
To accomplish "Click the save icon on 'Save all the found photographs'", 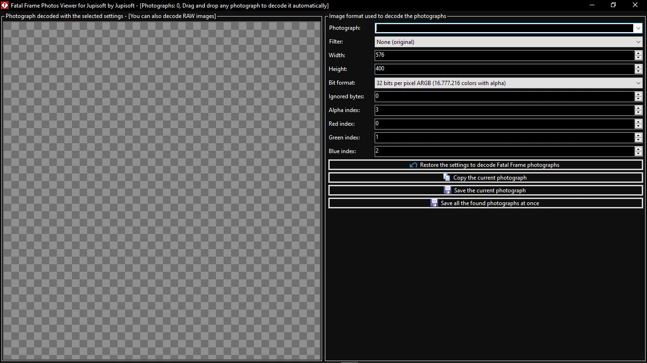I will click(434, 203).
